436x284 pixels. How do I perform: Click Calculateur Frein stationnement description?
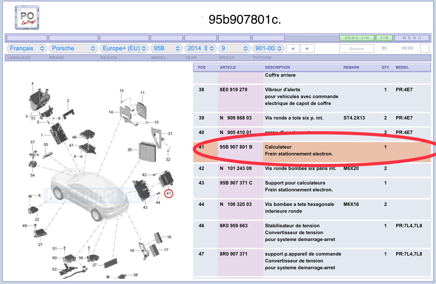tap(299, 151)
